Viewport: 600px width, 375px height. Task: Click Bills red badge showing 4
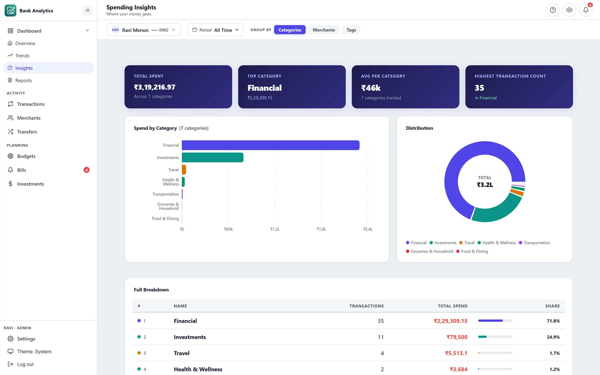point(86,170)
